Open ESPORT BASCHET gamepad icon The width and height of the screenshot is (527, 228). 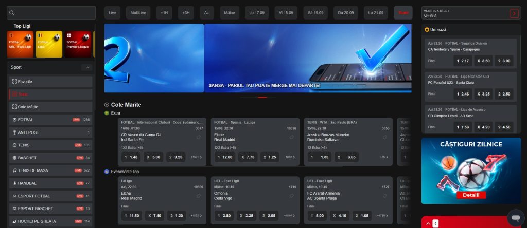click(x=14, y=209)
